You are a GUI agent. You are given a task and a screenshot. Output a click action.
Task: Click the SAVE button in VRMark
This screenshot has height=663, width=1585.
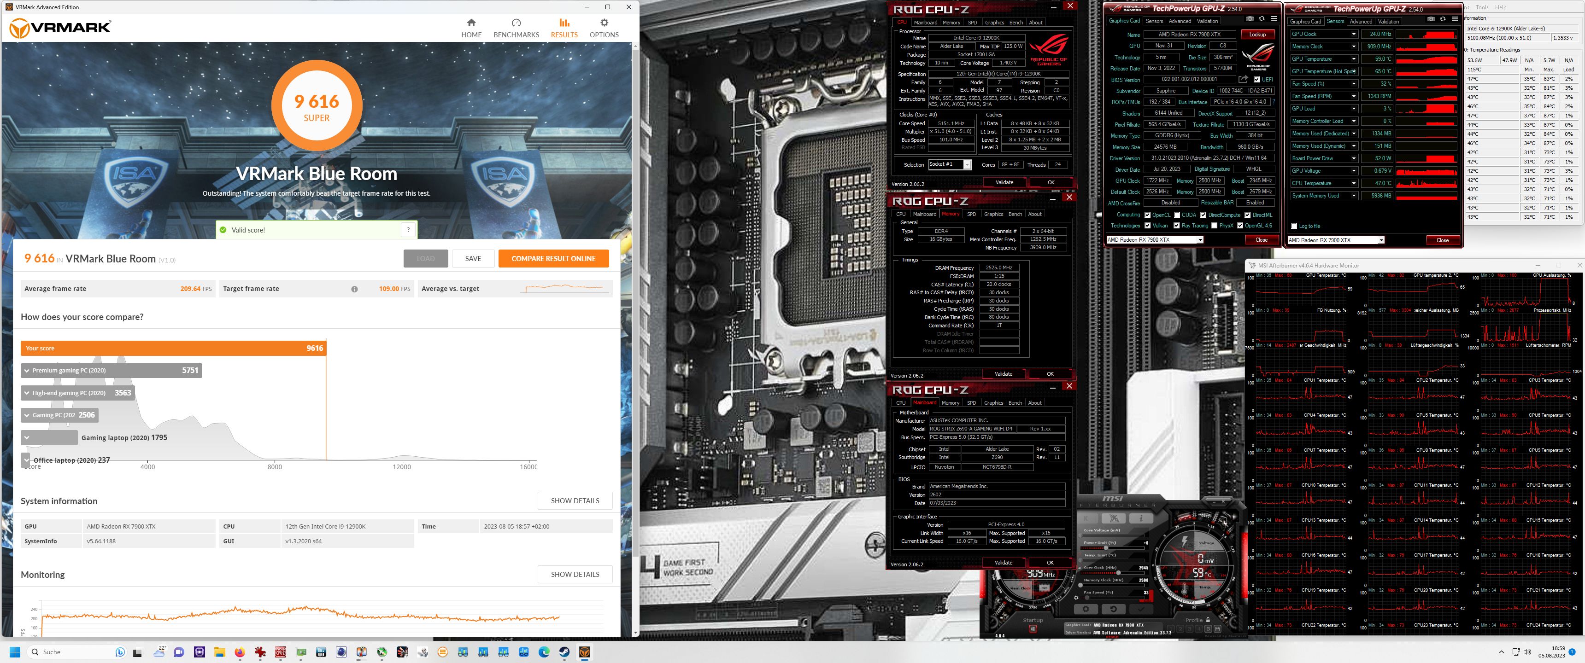click(473, 258)
